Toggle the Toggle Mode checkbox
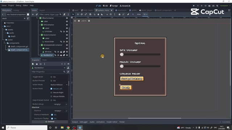232x130 pixels. pos(51,77)
